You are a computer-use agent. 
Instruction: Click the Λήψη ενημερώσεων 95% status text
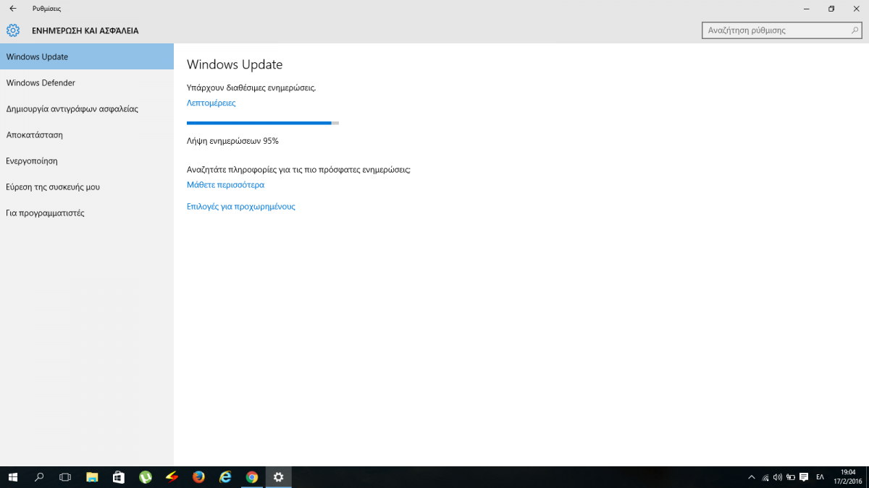pyautogui.click(x=232, y=140)
